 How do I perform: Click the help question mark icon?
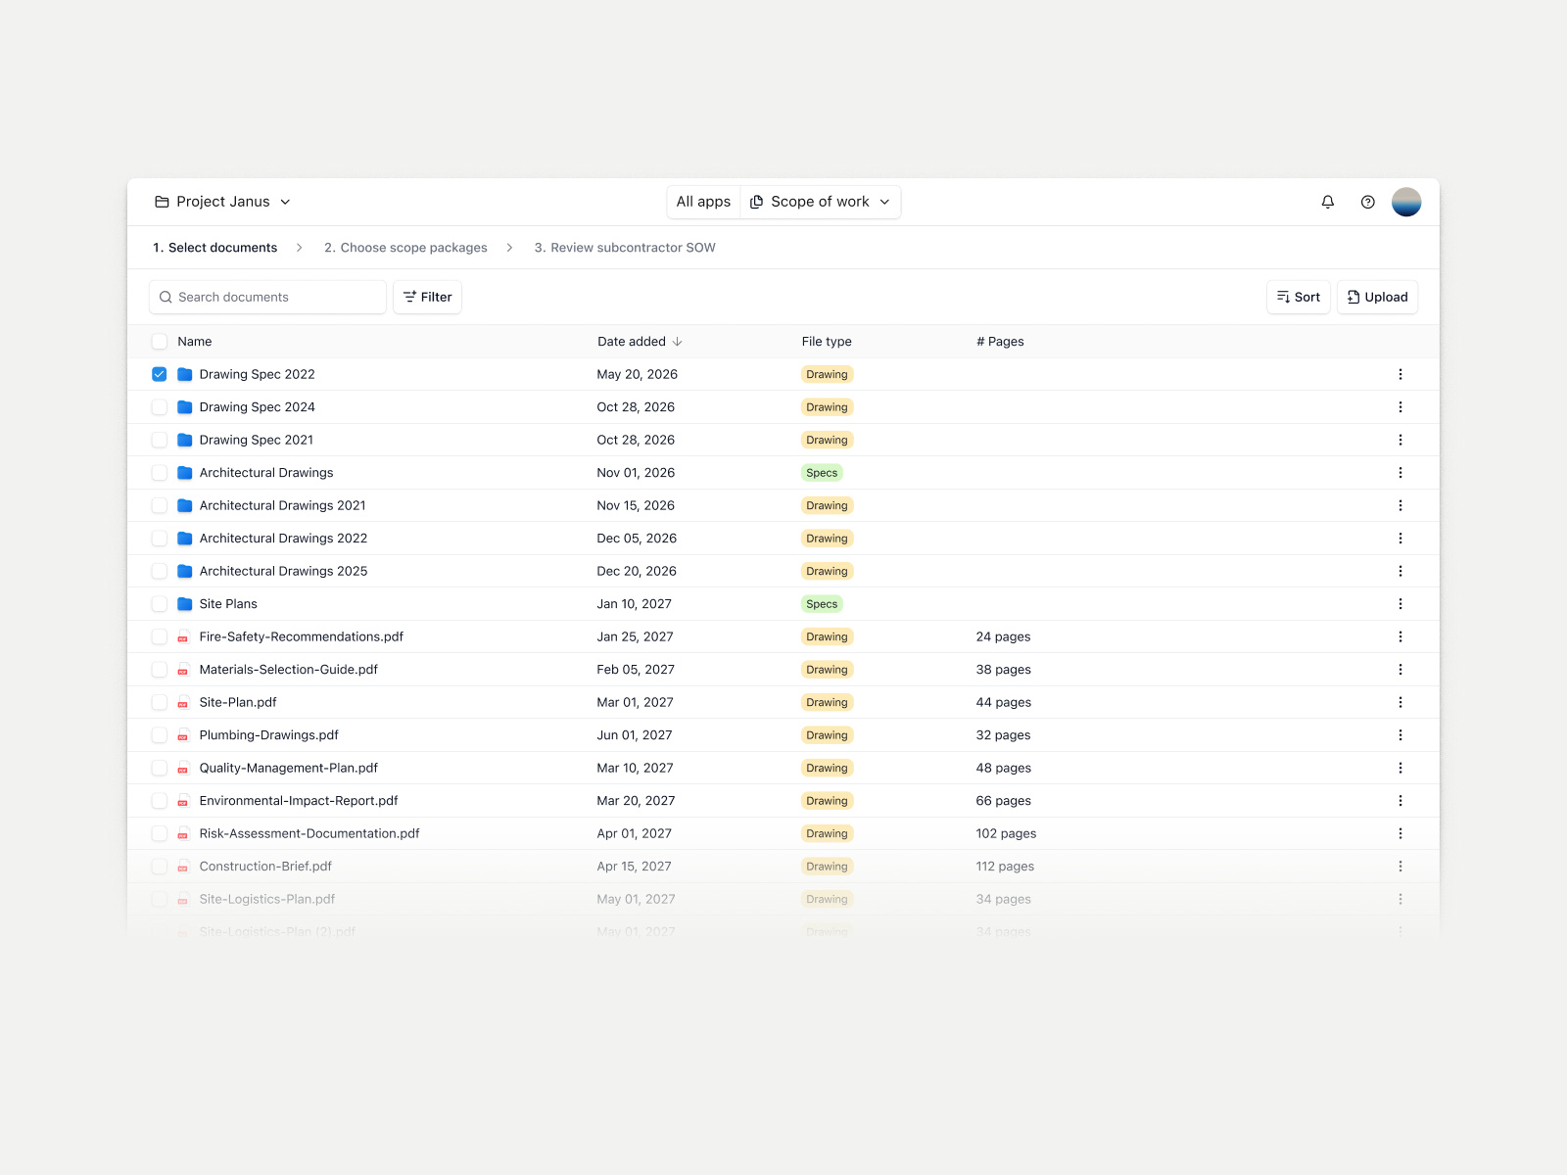(1367, 202)
